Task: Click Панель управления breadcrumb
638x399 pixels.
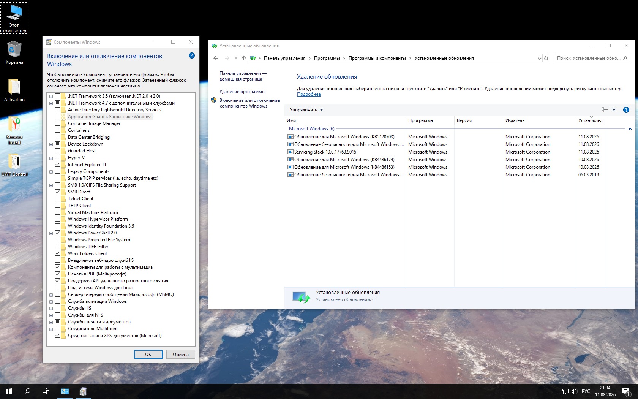Action: (x=284, y=58)
